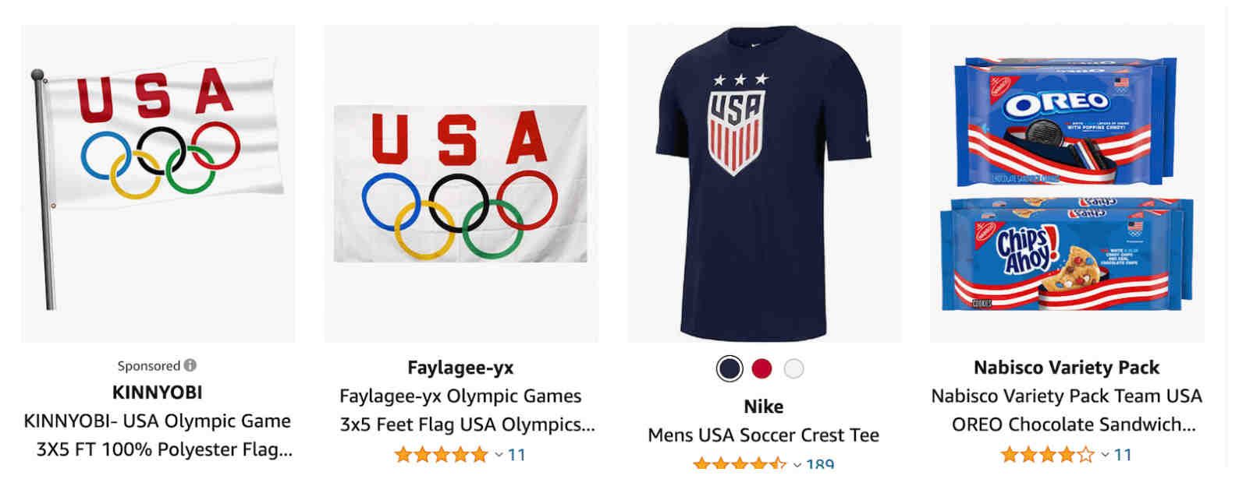Open the KINNYOBI USA flag product image
Viewport: 1246px width, 479px height.
point(158,184)
